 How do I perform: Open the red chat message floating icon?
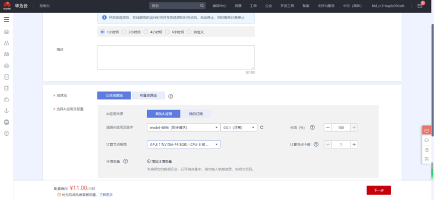(426, 131)
